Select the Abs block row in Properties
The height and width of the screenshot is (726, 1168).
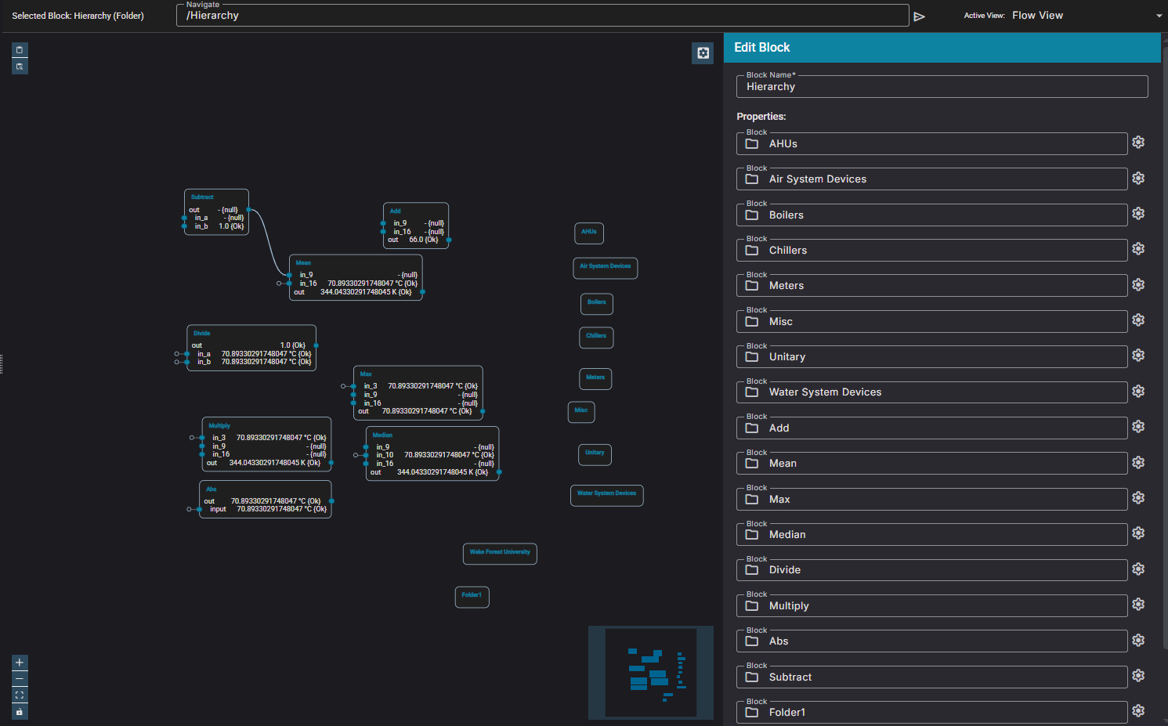click(x=931, y=641)
